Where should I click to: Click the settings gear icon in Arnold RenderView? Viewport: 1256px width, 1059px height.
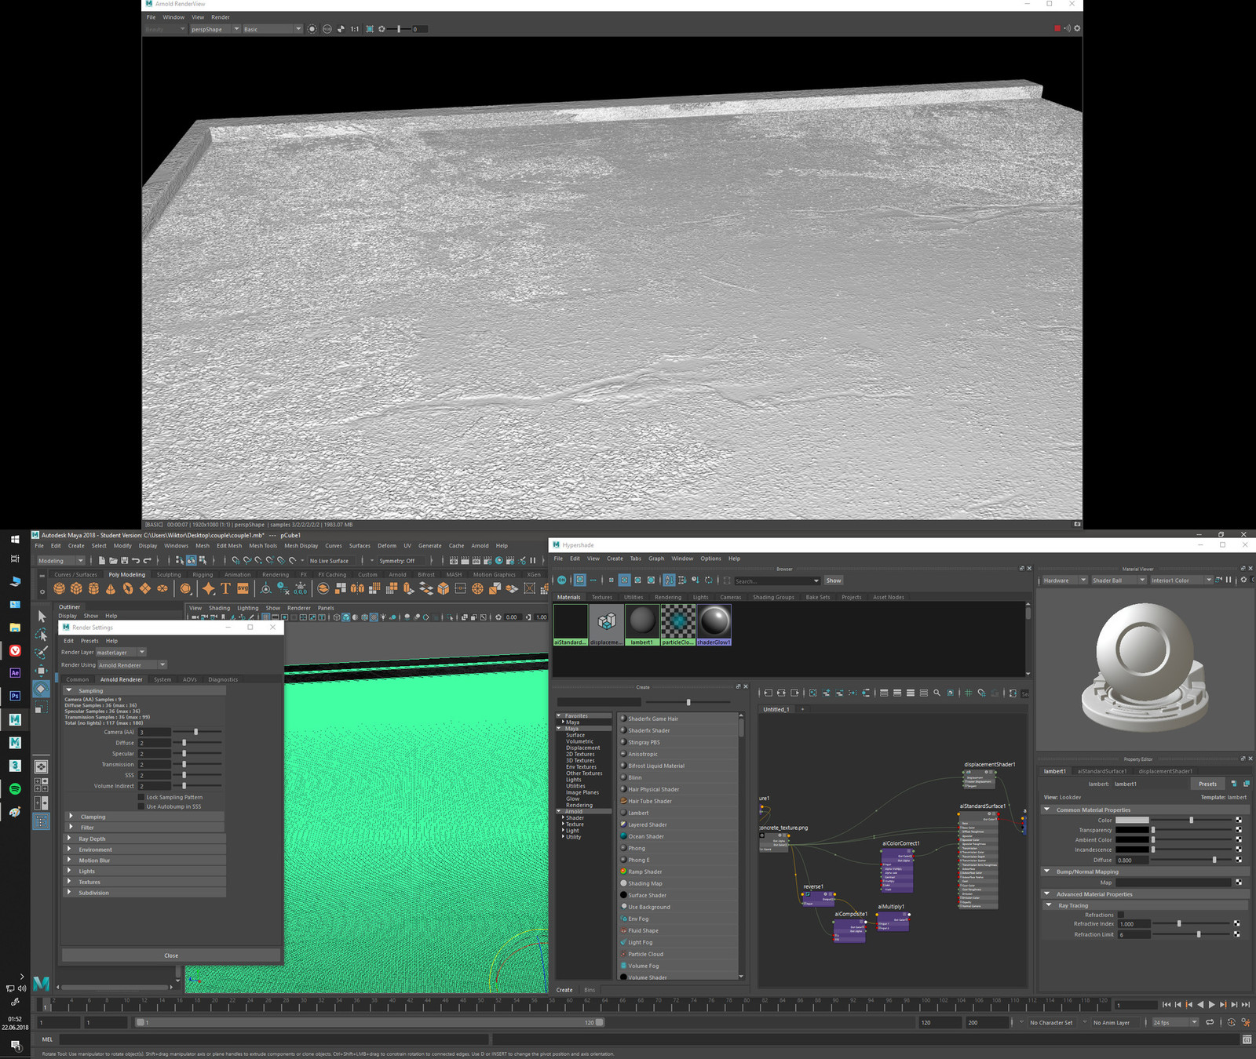click(x=1077, y=28)
